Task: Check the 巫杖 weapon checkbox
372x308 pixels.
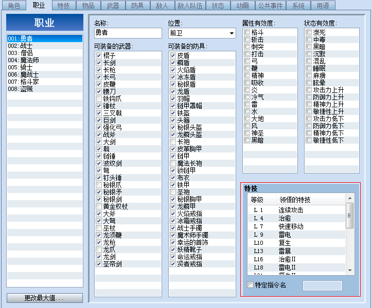Action: pyautogui.click(x=99, y=228)
